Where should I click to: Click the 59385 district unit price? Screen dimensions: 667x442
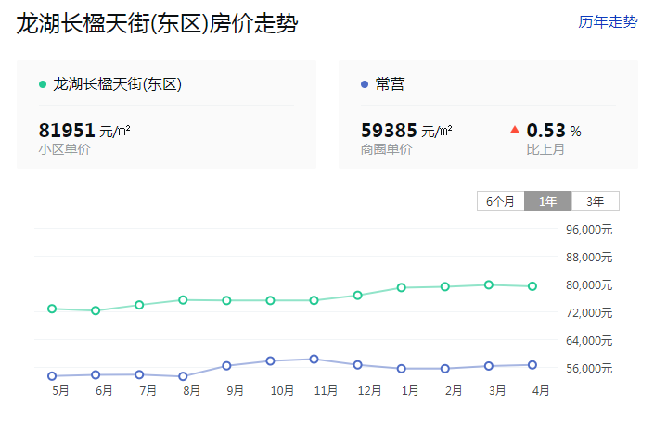click(x=388, y=131)
